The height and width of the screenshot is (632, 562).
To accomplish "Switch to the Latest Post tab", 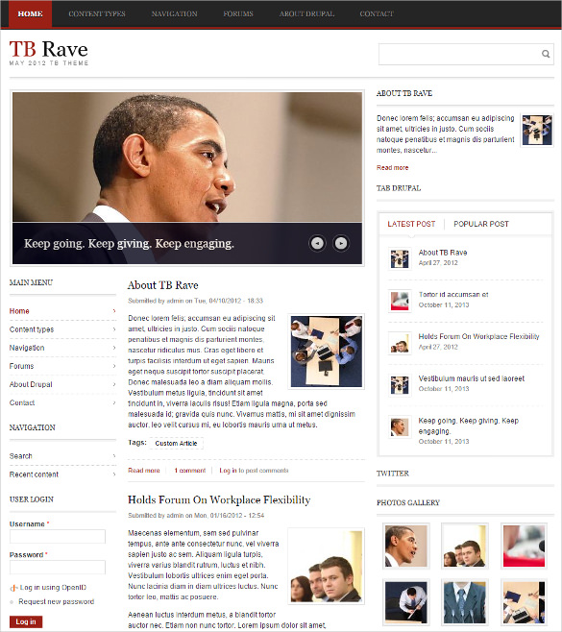I will click(x=411, y=224).
